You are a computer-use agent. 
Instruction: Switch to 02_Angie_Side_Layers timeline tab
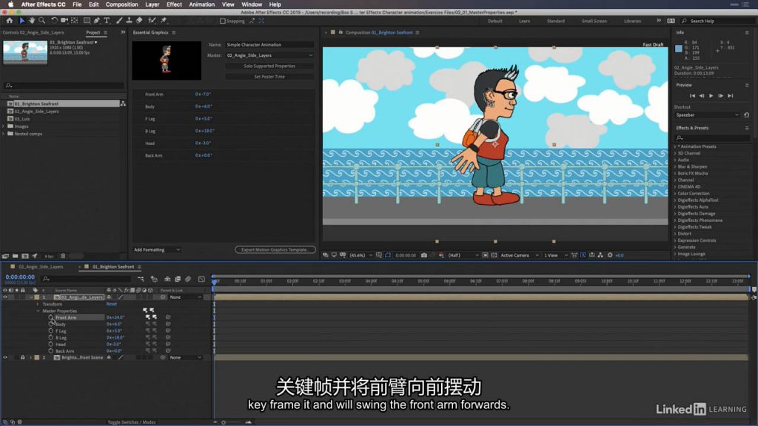pos(41,266)
